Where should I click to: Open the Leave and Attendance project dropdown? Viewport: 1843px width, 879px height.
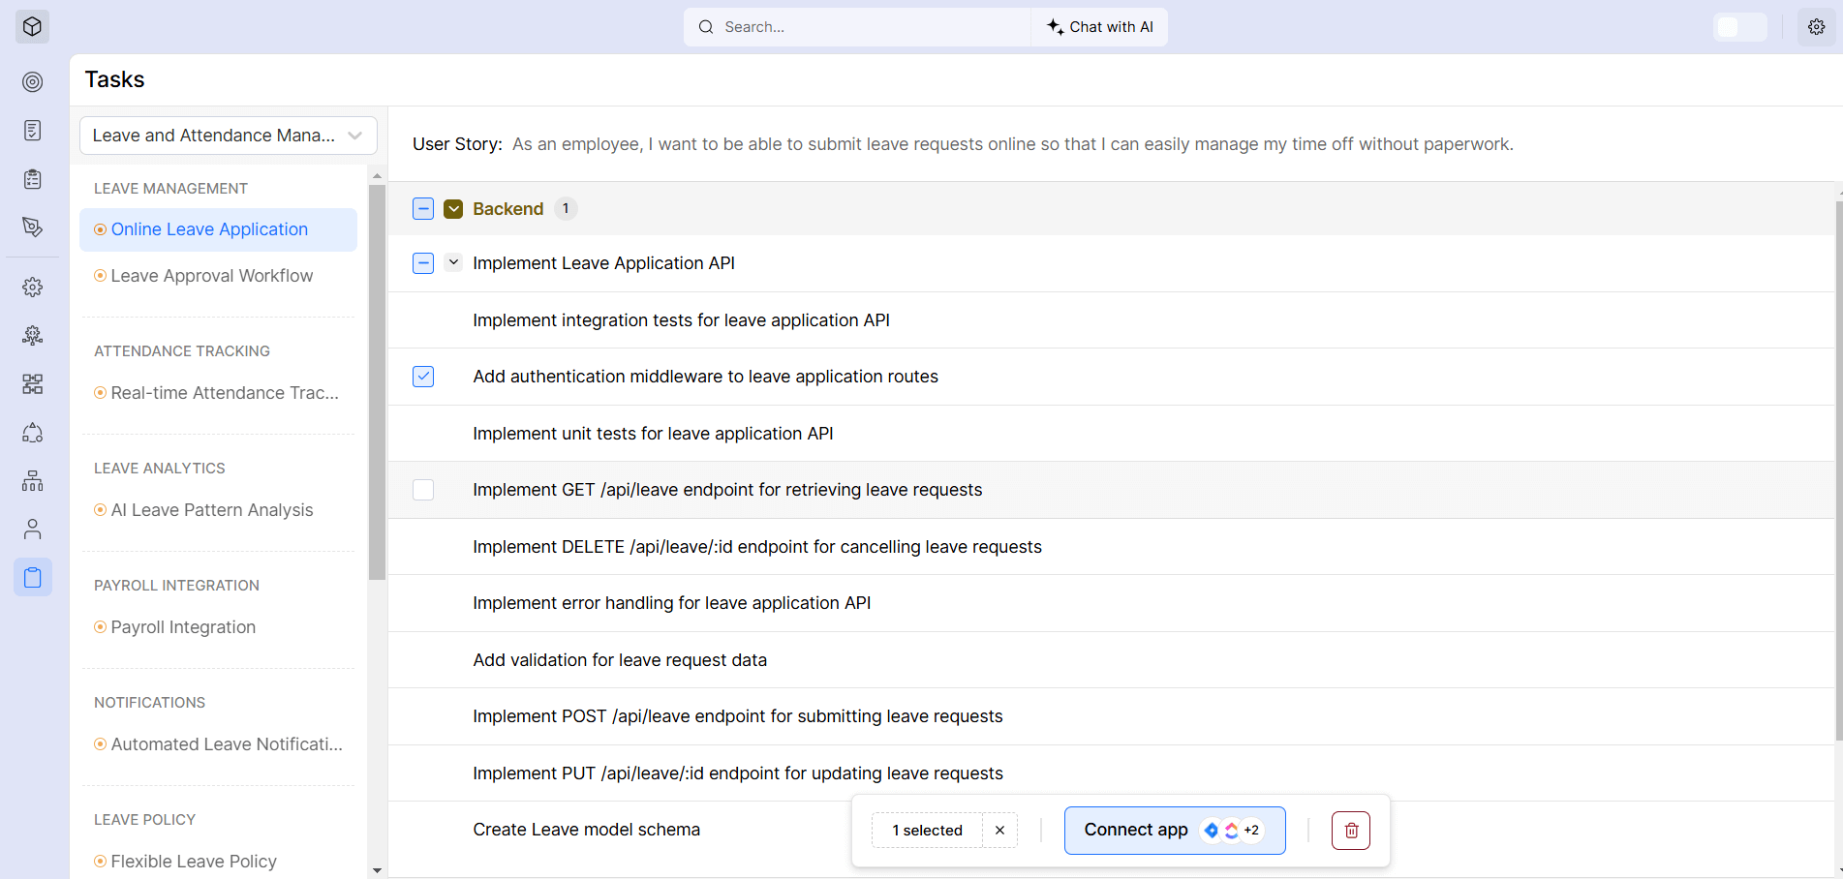[229, 136]
